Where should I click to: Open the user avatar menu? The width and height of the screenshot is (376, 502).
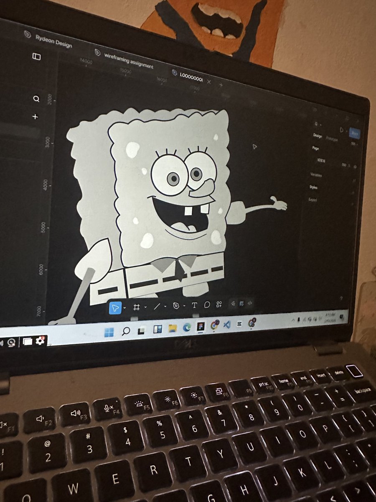click(x=316, y=124)
